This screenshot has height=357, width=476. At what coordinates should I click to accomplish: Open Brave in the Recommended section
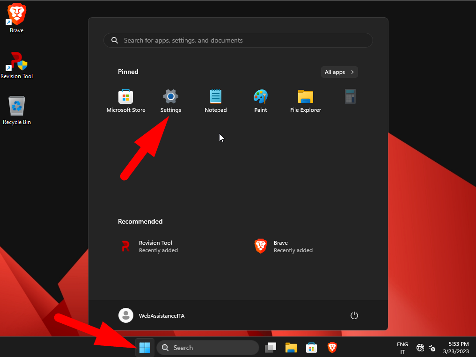284,246
